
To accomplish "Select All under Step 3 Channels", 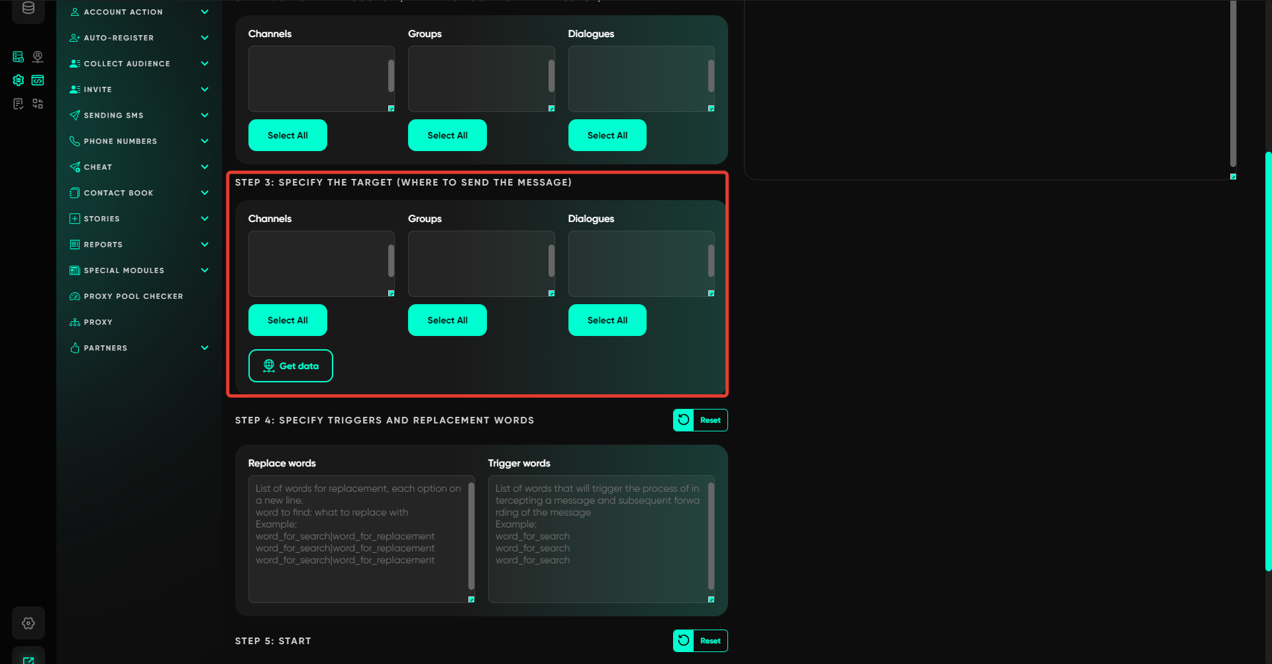I will [x=288, y=320].
